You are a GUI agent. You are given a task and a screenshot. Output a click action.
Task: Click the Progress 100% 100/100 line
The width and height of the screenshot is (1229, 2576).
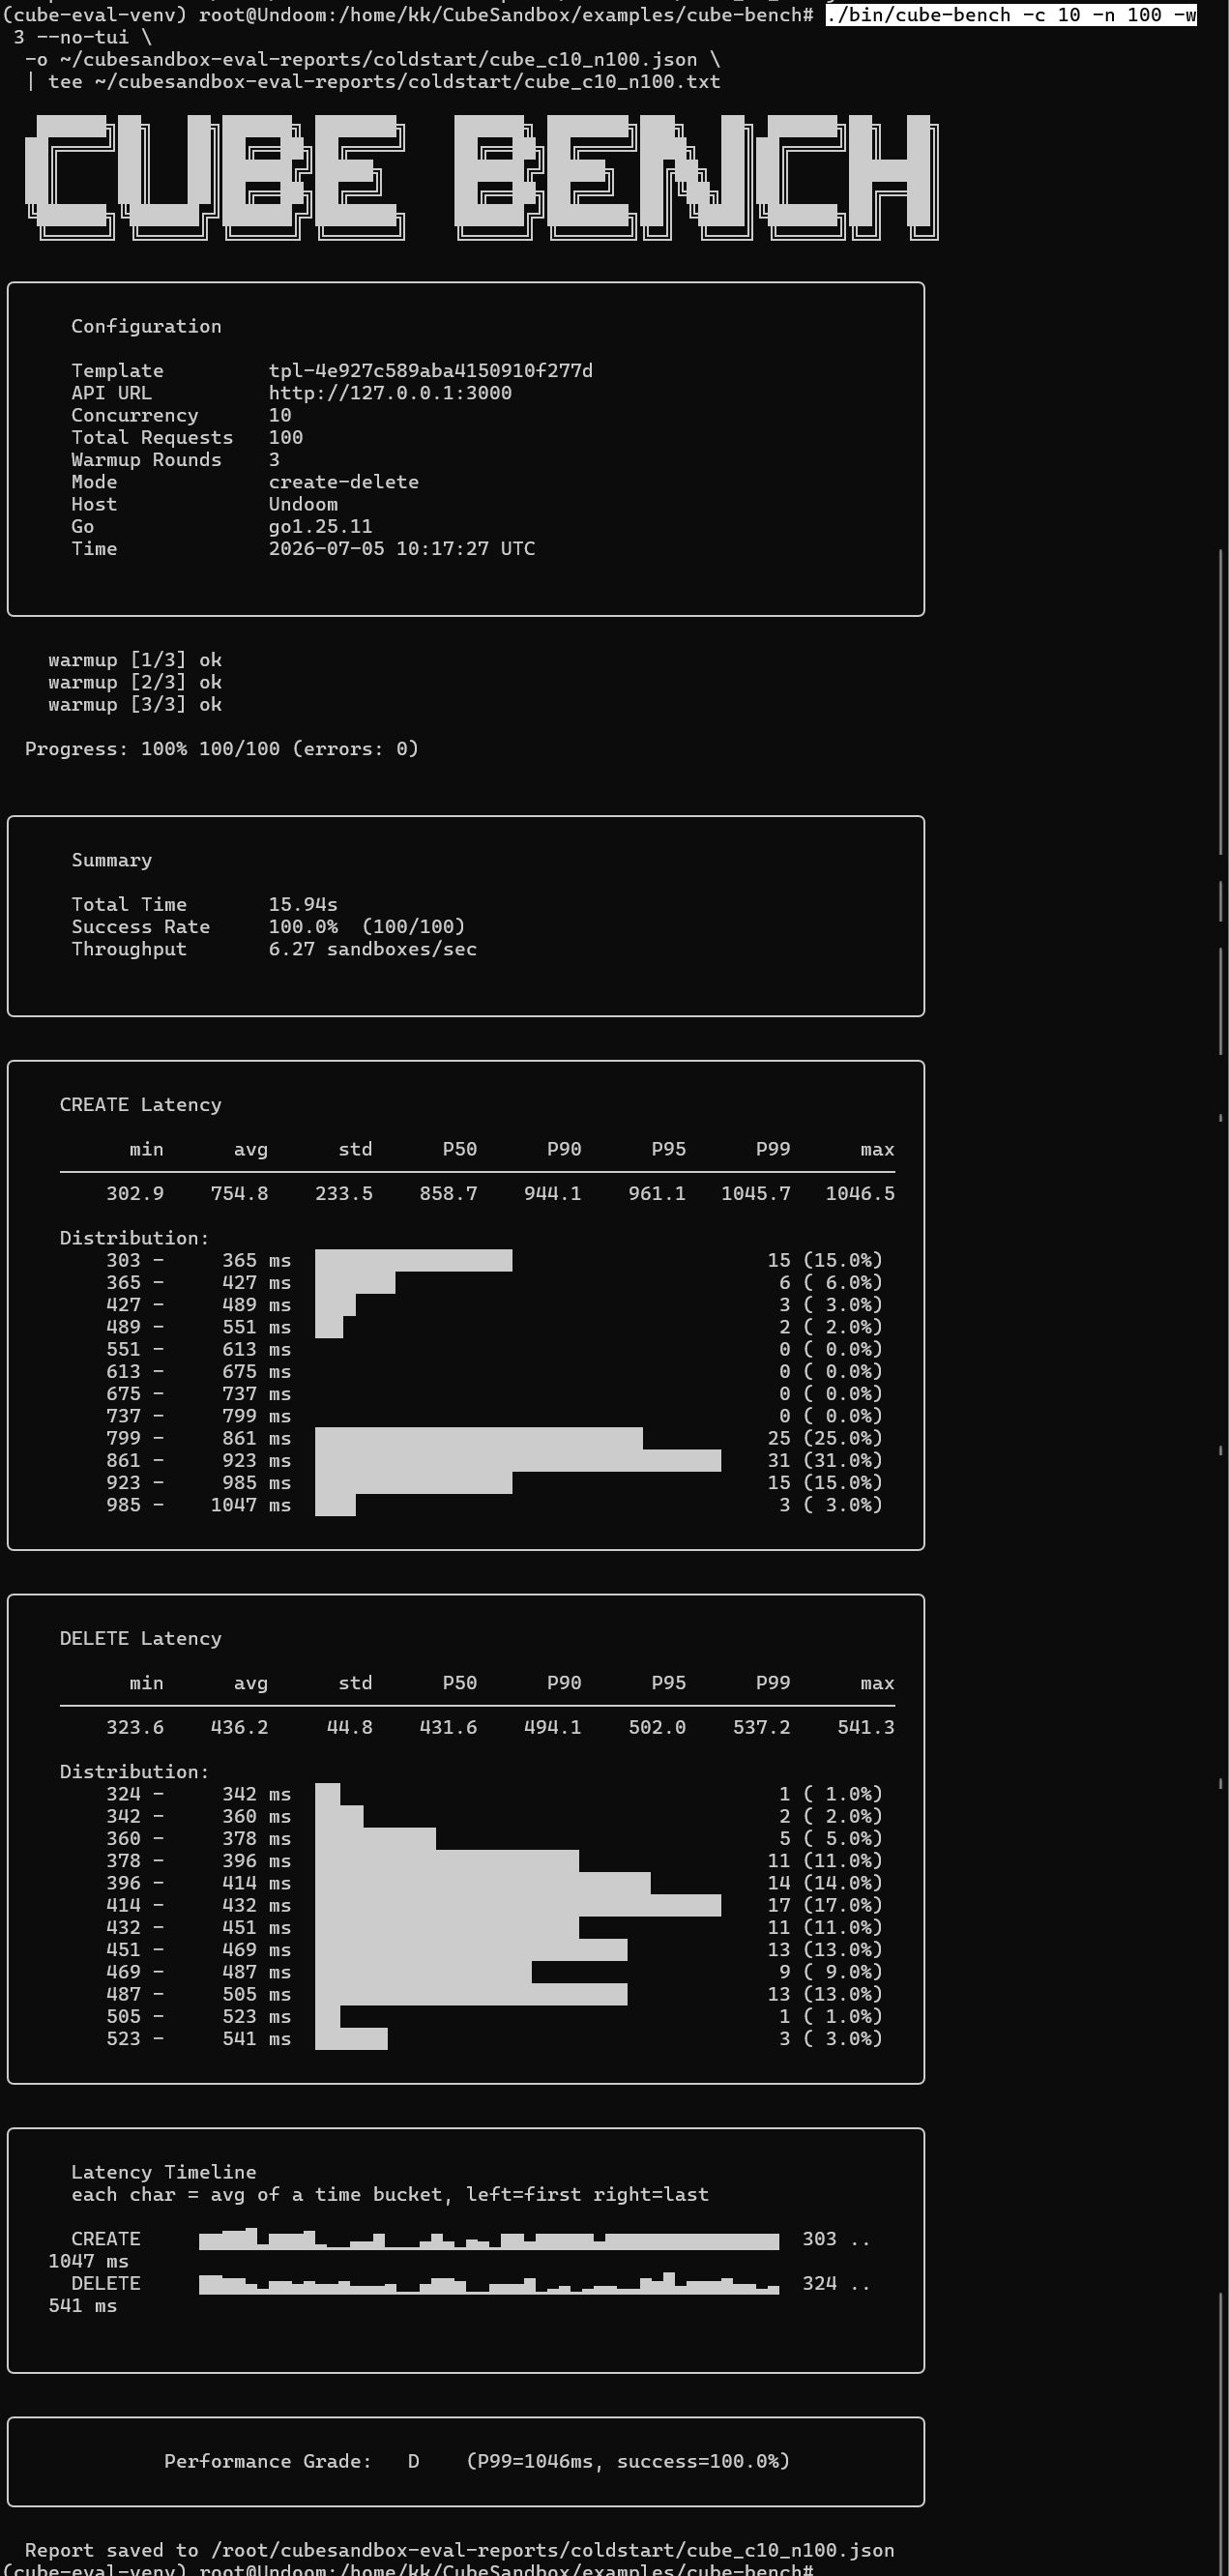(222, 749)
